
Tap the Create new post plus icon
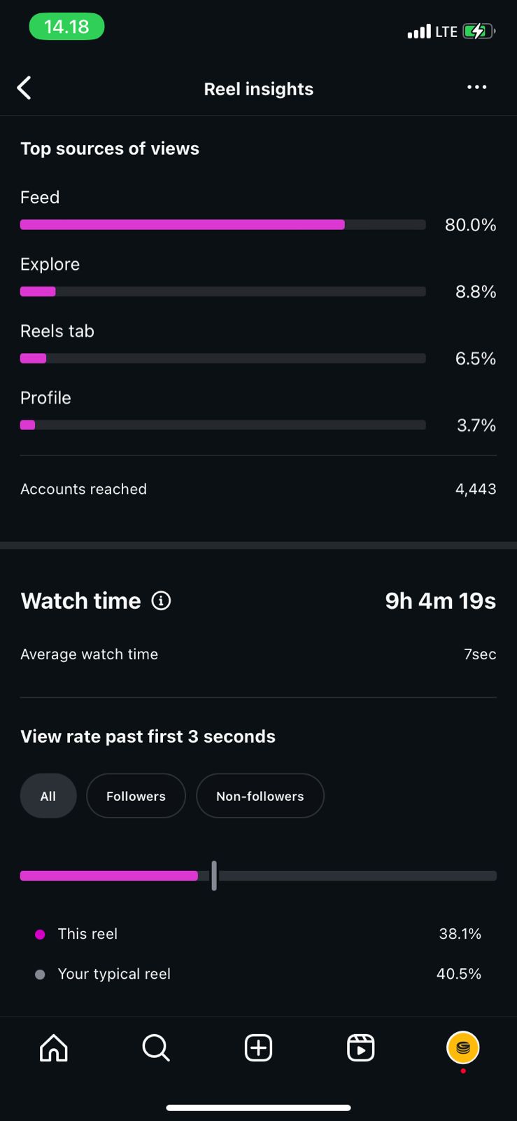[x=258, y=1048]
